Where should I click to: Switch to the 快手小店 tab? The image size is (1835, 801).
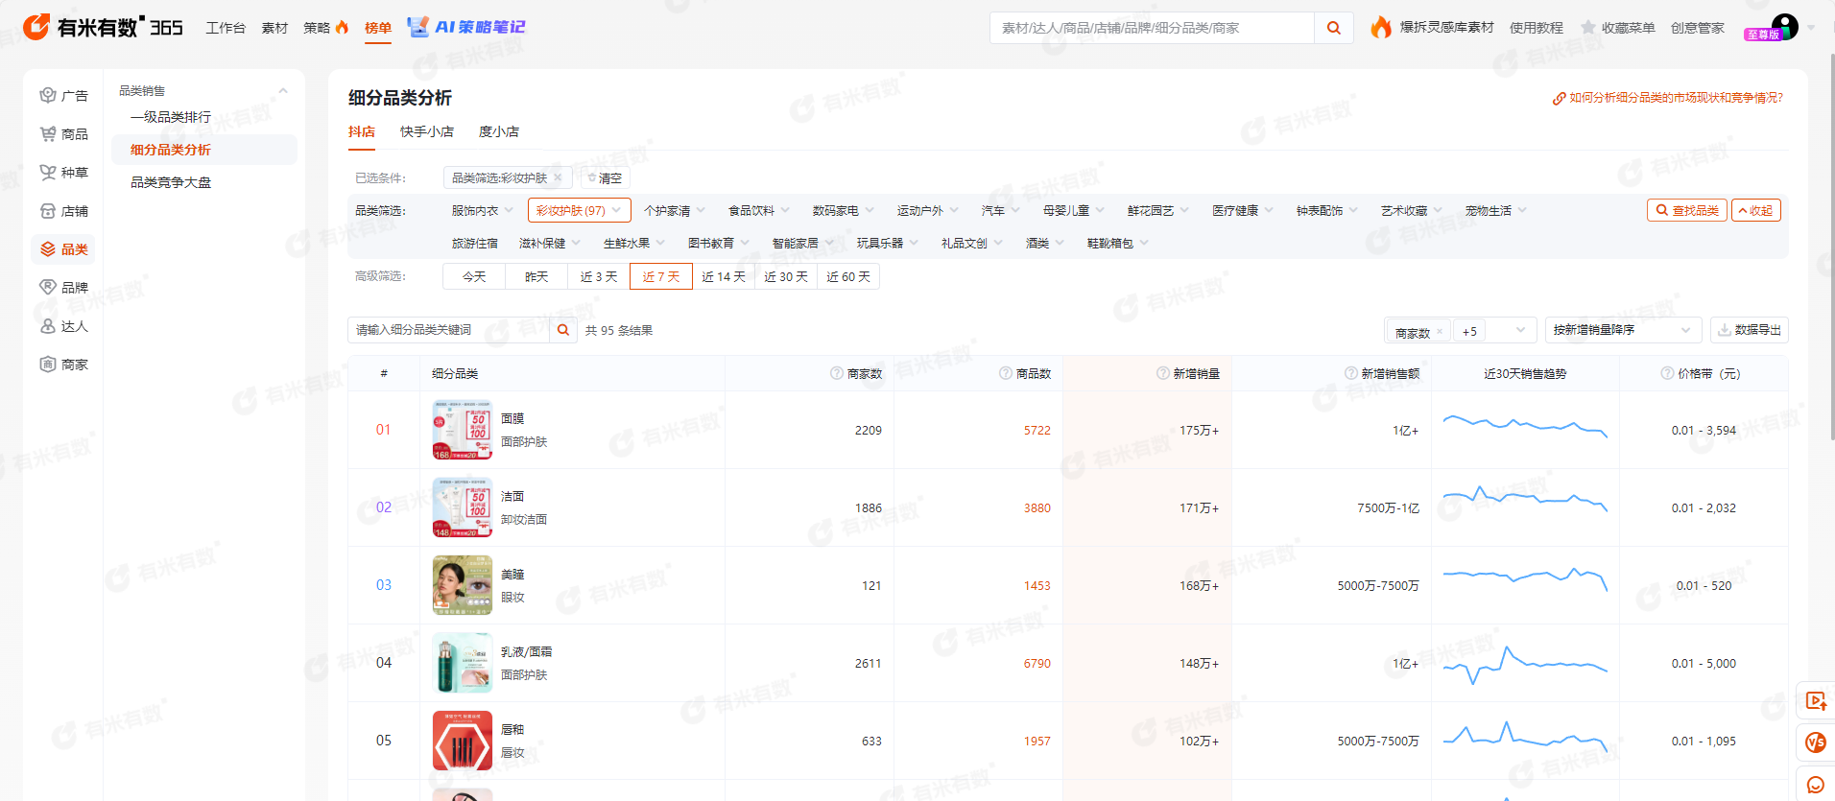[426, 131]
